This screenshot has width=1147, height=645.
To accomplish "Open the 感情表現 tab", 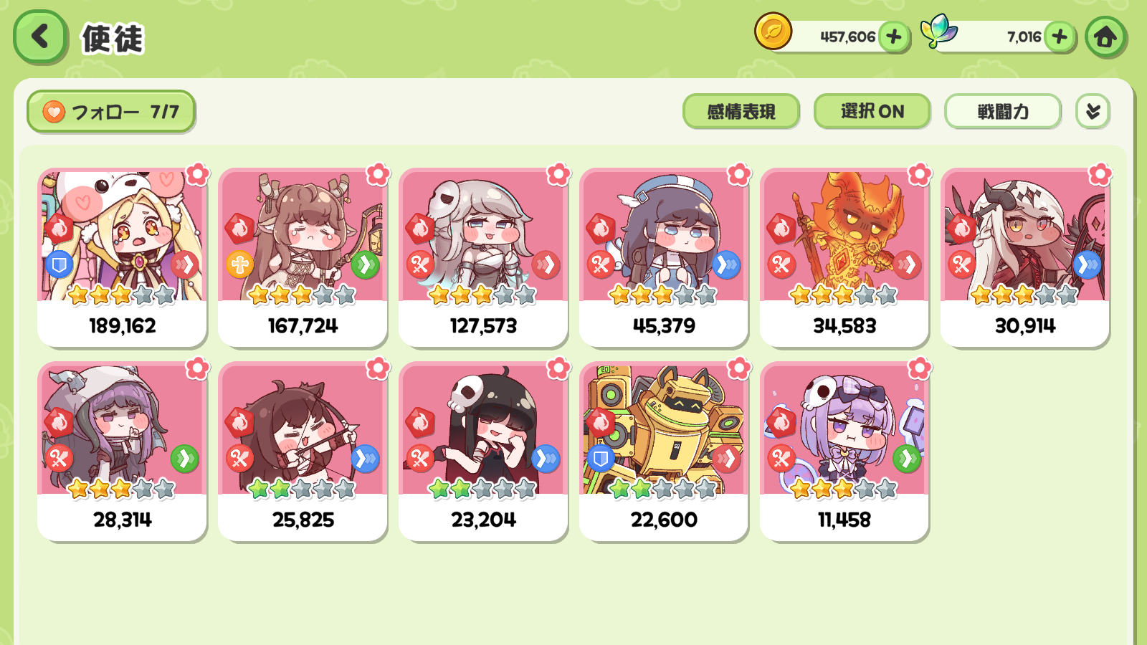I will click(x=741, y=111).
